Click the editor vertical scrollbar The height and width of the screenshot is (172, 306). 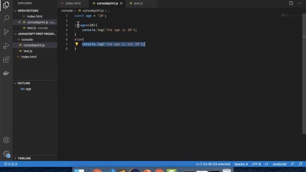point(304,74)
